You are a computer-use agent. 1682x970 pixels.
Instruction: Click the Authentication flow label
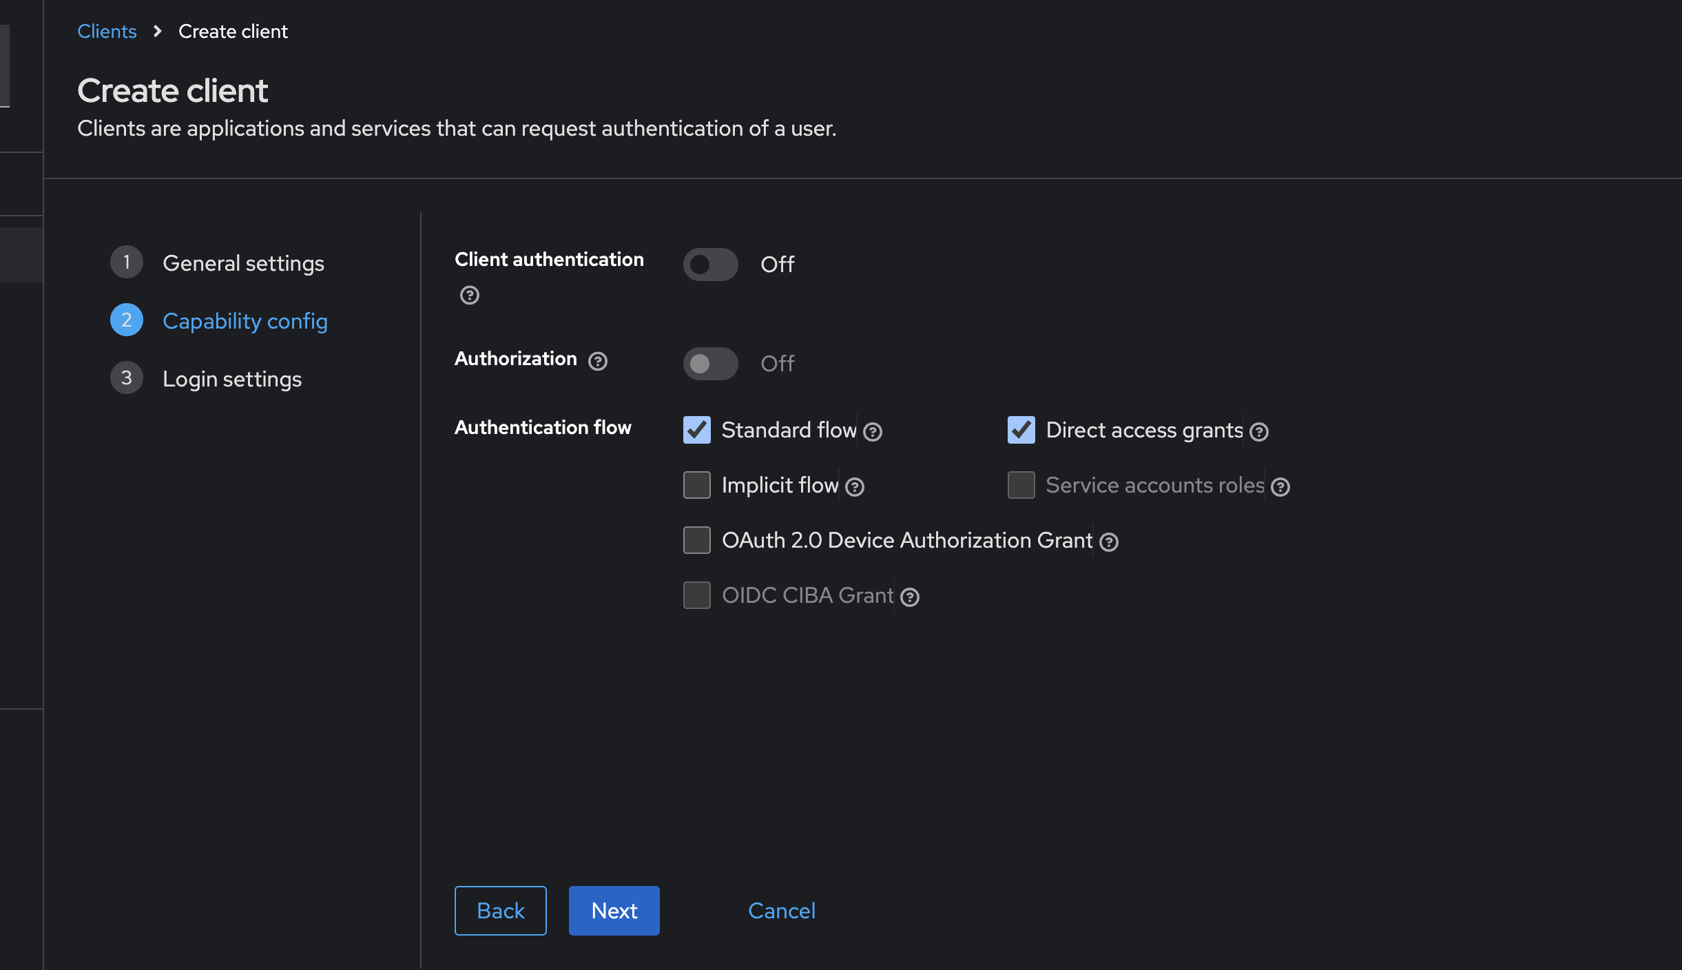pyautogui.click(x=543, y=427)
